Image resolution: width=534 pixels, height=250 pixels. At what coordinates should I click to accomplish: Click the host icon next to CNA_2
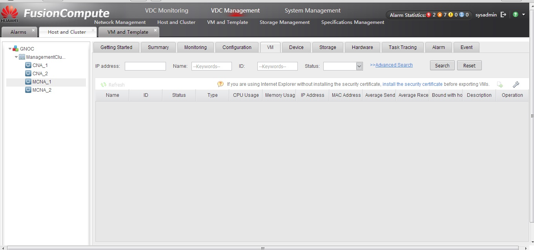click(28, 74)
